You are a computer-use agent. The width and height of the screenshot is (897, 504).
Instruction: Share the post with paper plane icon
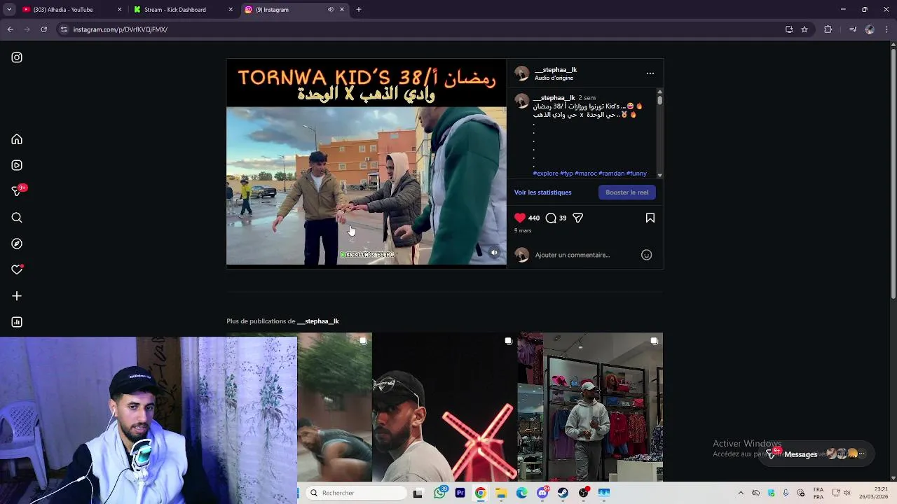[577, 218]
